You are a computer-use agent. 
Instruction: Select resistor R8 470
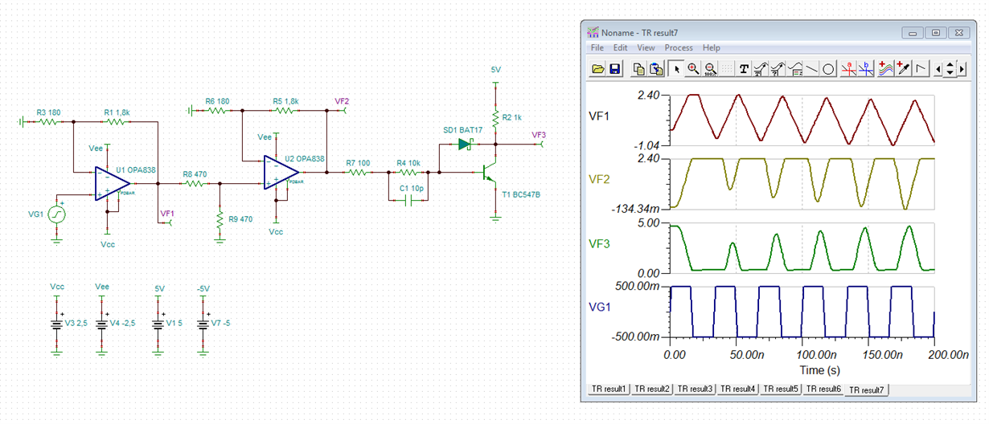[194, 183]
